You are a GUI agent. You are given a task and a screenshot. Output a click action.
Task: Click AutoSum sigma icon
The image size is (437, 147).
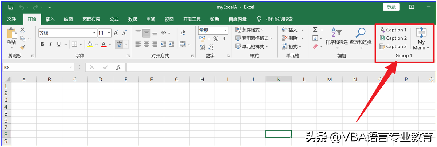315,30
